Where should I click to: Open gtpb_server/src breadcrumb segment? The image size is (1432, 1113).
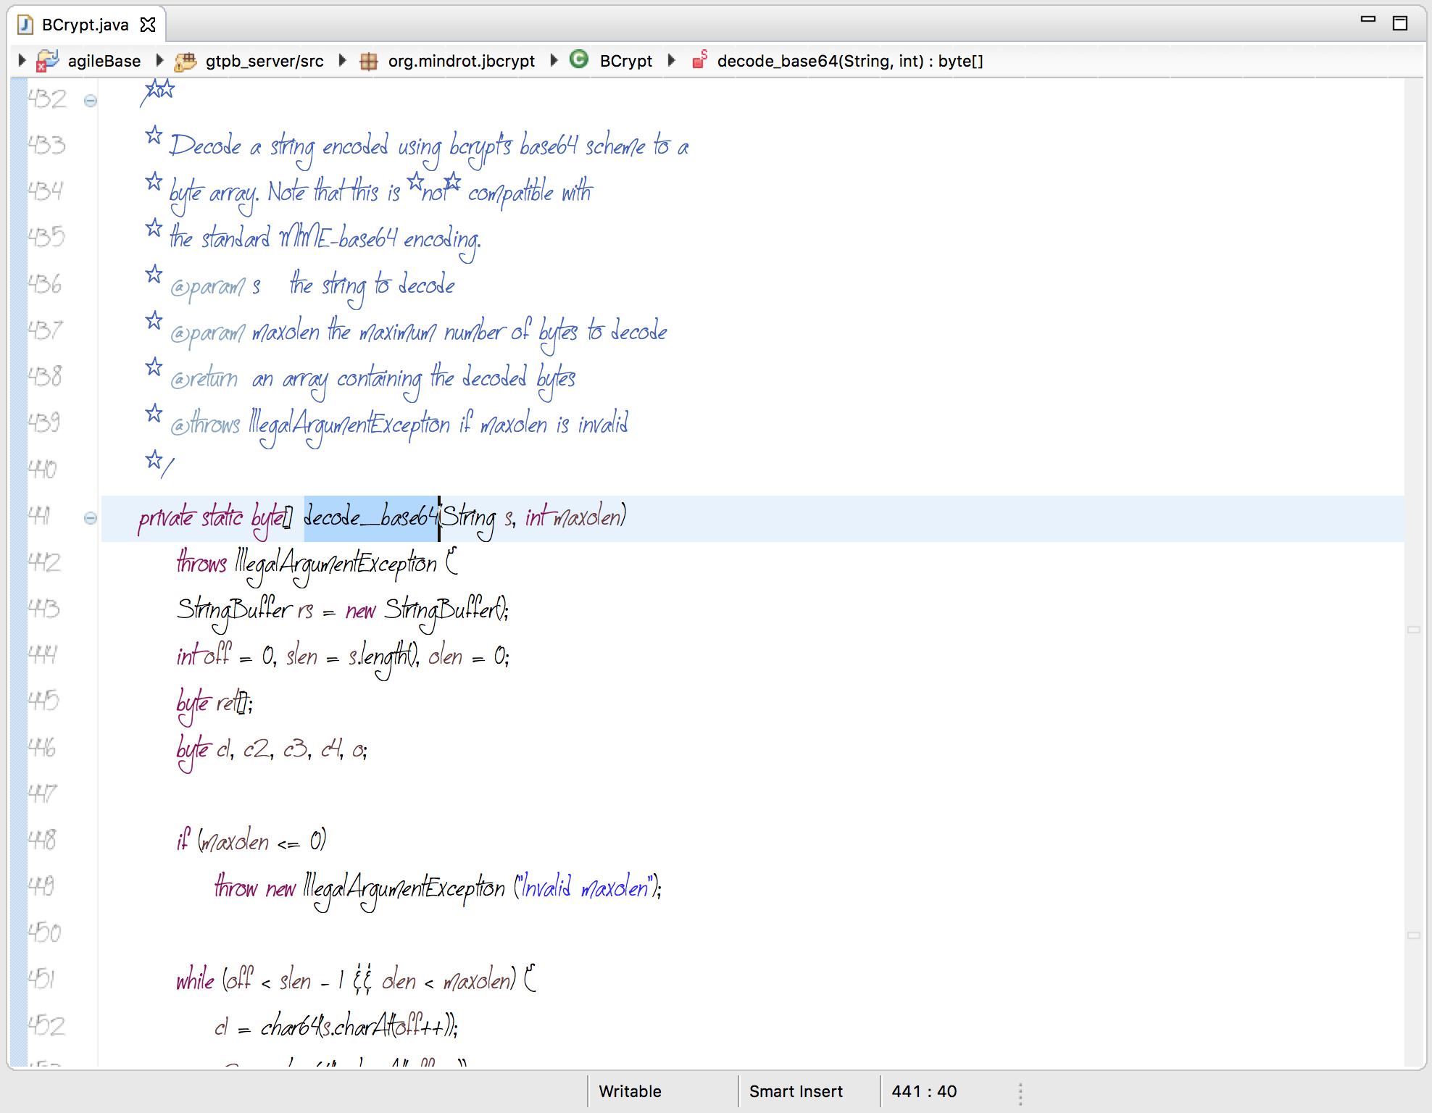pos(265,61)
